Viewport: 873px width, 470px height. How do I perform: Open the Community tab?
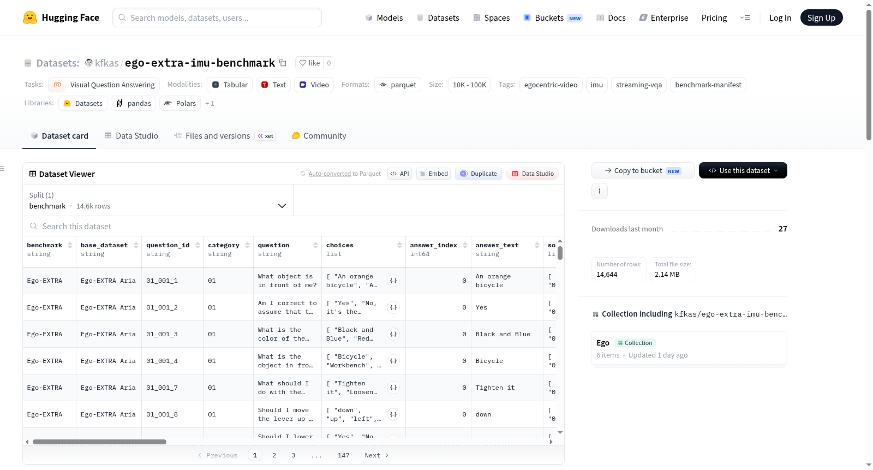click(x=319, y=136)
